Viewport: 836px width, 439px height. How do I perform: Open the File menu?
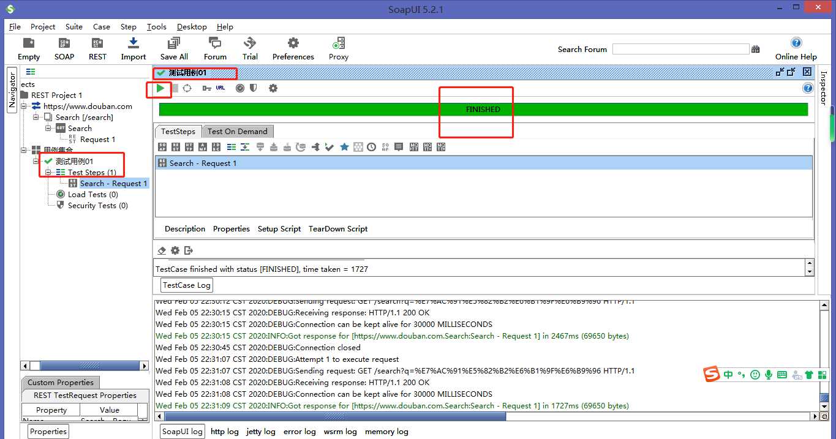tap(15, 26)
